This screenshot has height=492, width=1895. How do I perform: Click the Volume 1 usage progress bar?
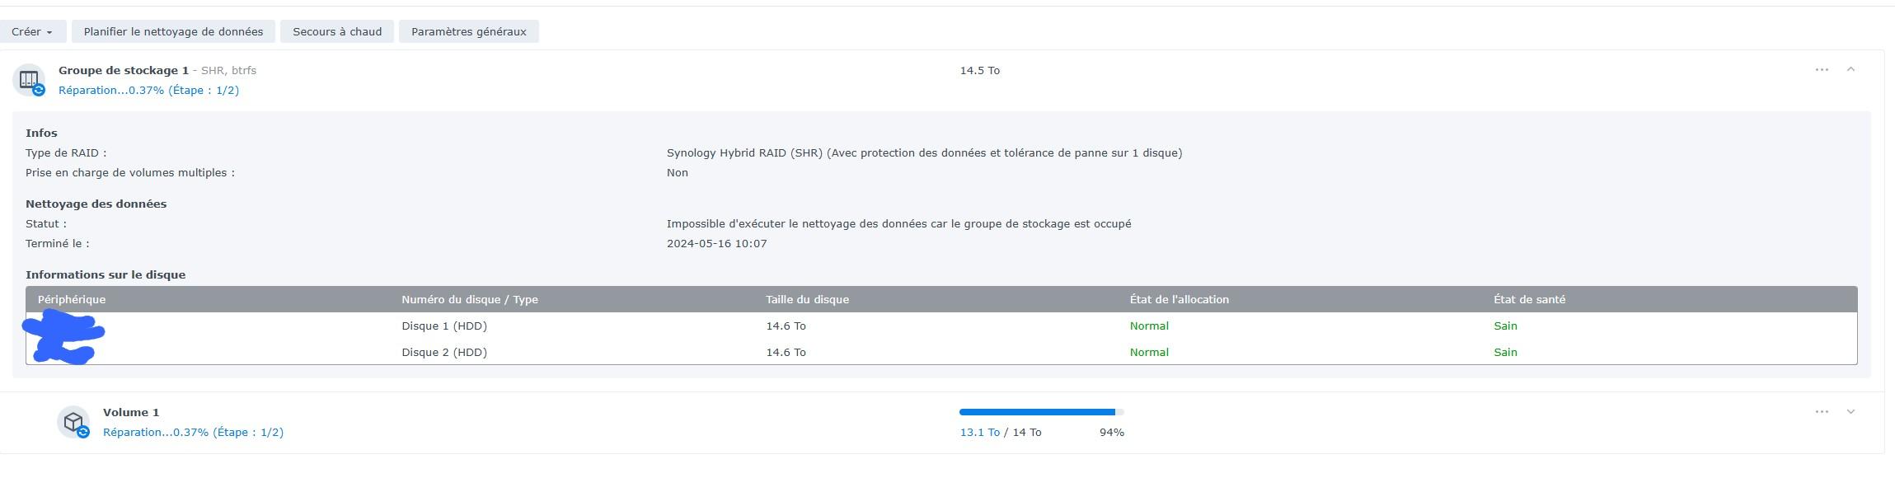pos(1041,412)
